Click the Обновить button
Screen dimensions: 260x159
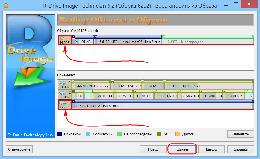point(240,134)
